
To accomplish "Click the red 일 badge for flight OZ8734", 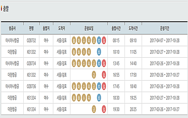I will (104, 63).
